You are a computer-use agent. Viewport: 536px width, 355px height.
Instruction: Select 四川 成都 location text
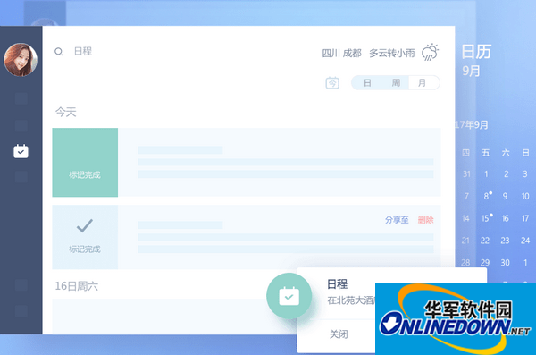341,53
